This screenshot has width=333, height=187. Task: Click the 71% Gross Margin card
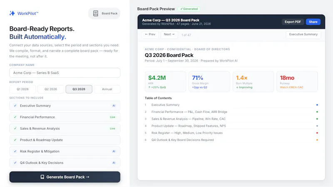pos(209,81)
